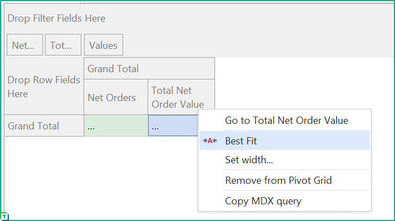Open Set width... option
Image resolution: width=395 pixels, height=221 pixels.
click(x=285, y=160)
